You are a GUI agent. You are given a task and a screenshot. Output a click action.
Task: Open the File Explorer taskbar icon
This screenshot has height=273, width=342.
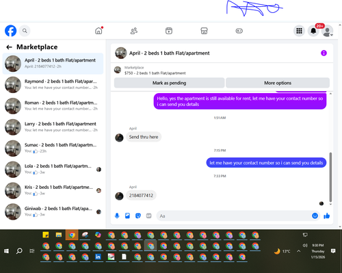pos(59,235)
